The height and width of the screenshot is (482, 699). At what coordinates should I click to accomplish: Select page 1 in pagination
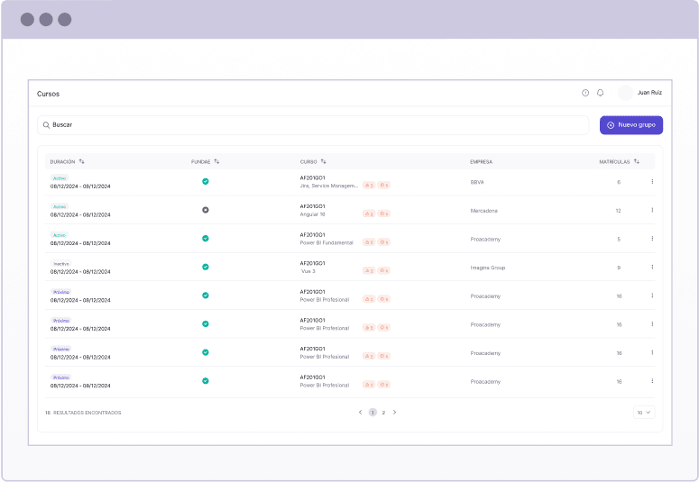(372, 413)
